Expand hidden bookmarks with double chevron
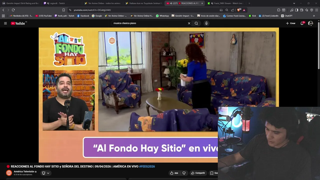This screenshot has height=180, width=320. tap(314, 16)
